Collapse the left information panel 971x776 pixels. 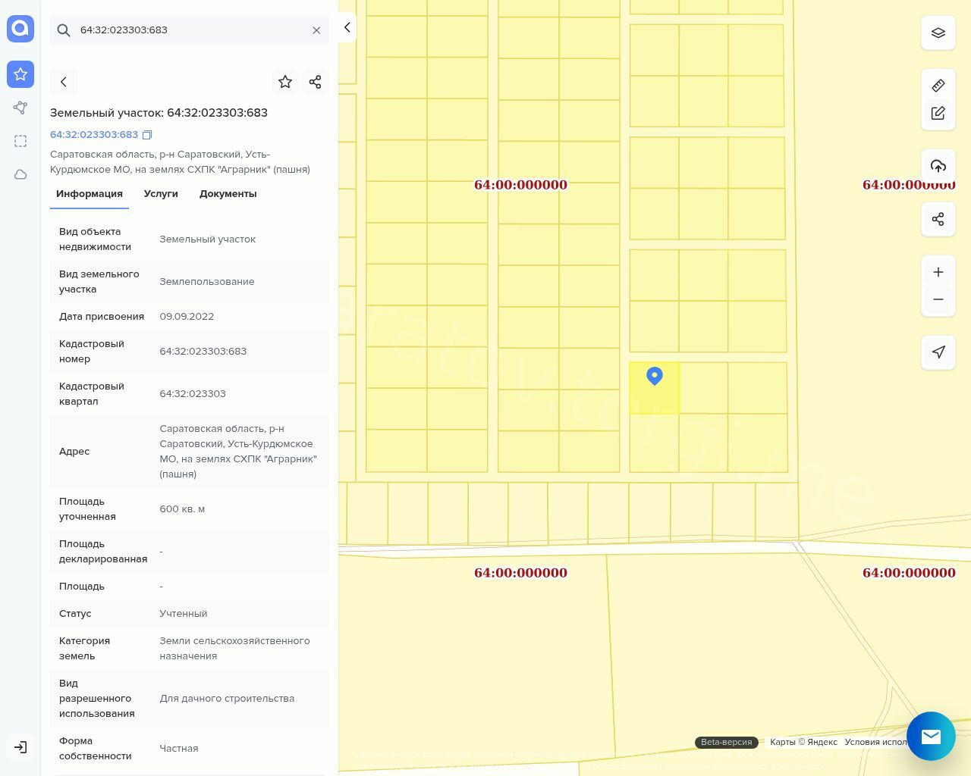[x=347, y=27]
